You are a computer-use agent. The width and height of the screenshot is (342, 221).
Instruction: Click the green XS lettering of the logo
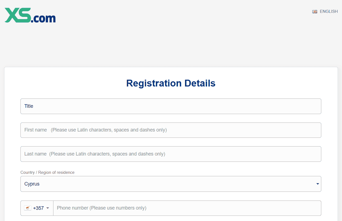click(18, 15)
